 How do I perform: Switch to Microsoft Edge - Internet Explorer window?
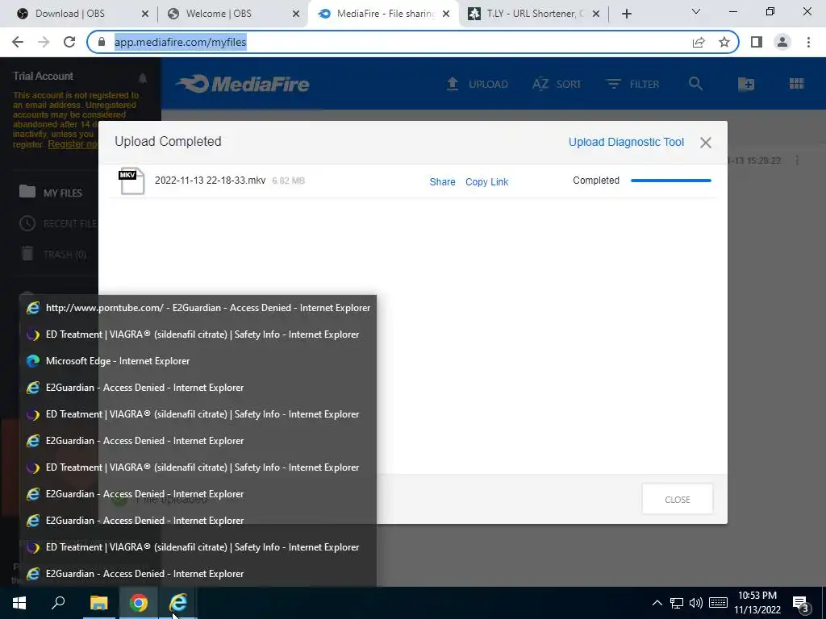pyautogui.click(x=198, y=361)
